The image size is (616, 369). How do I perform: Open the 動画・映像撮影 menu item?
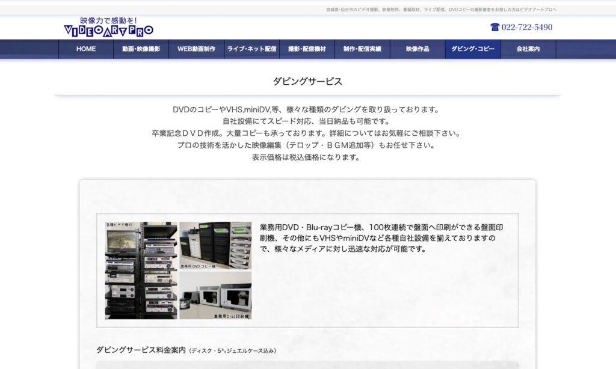click(141, 49)
